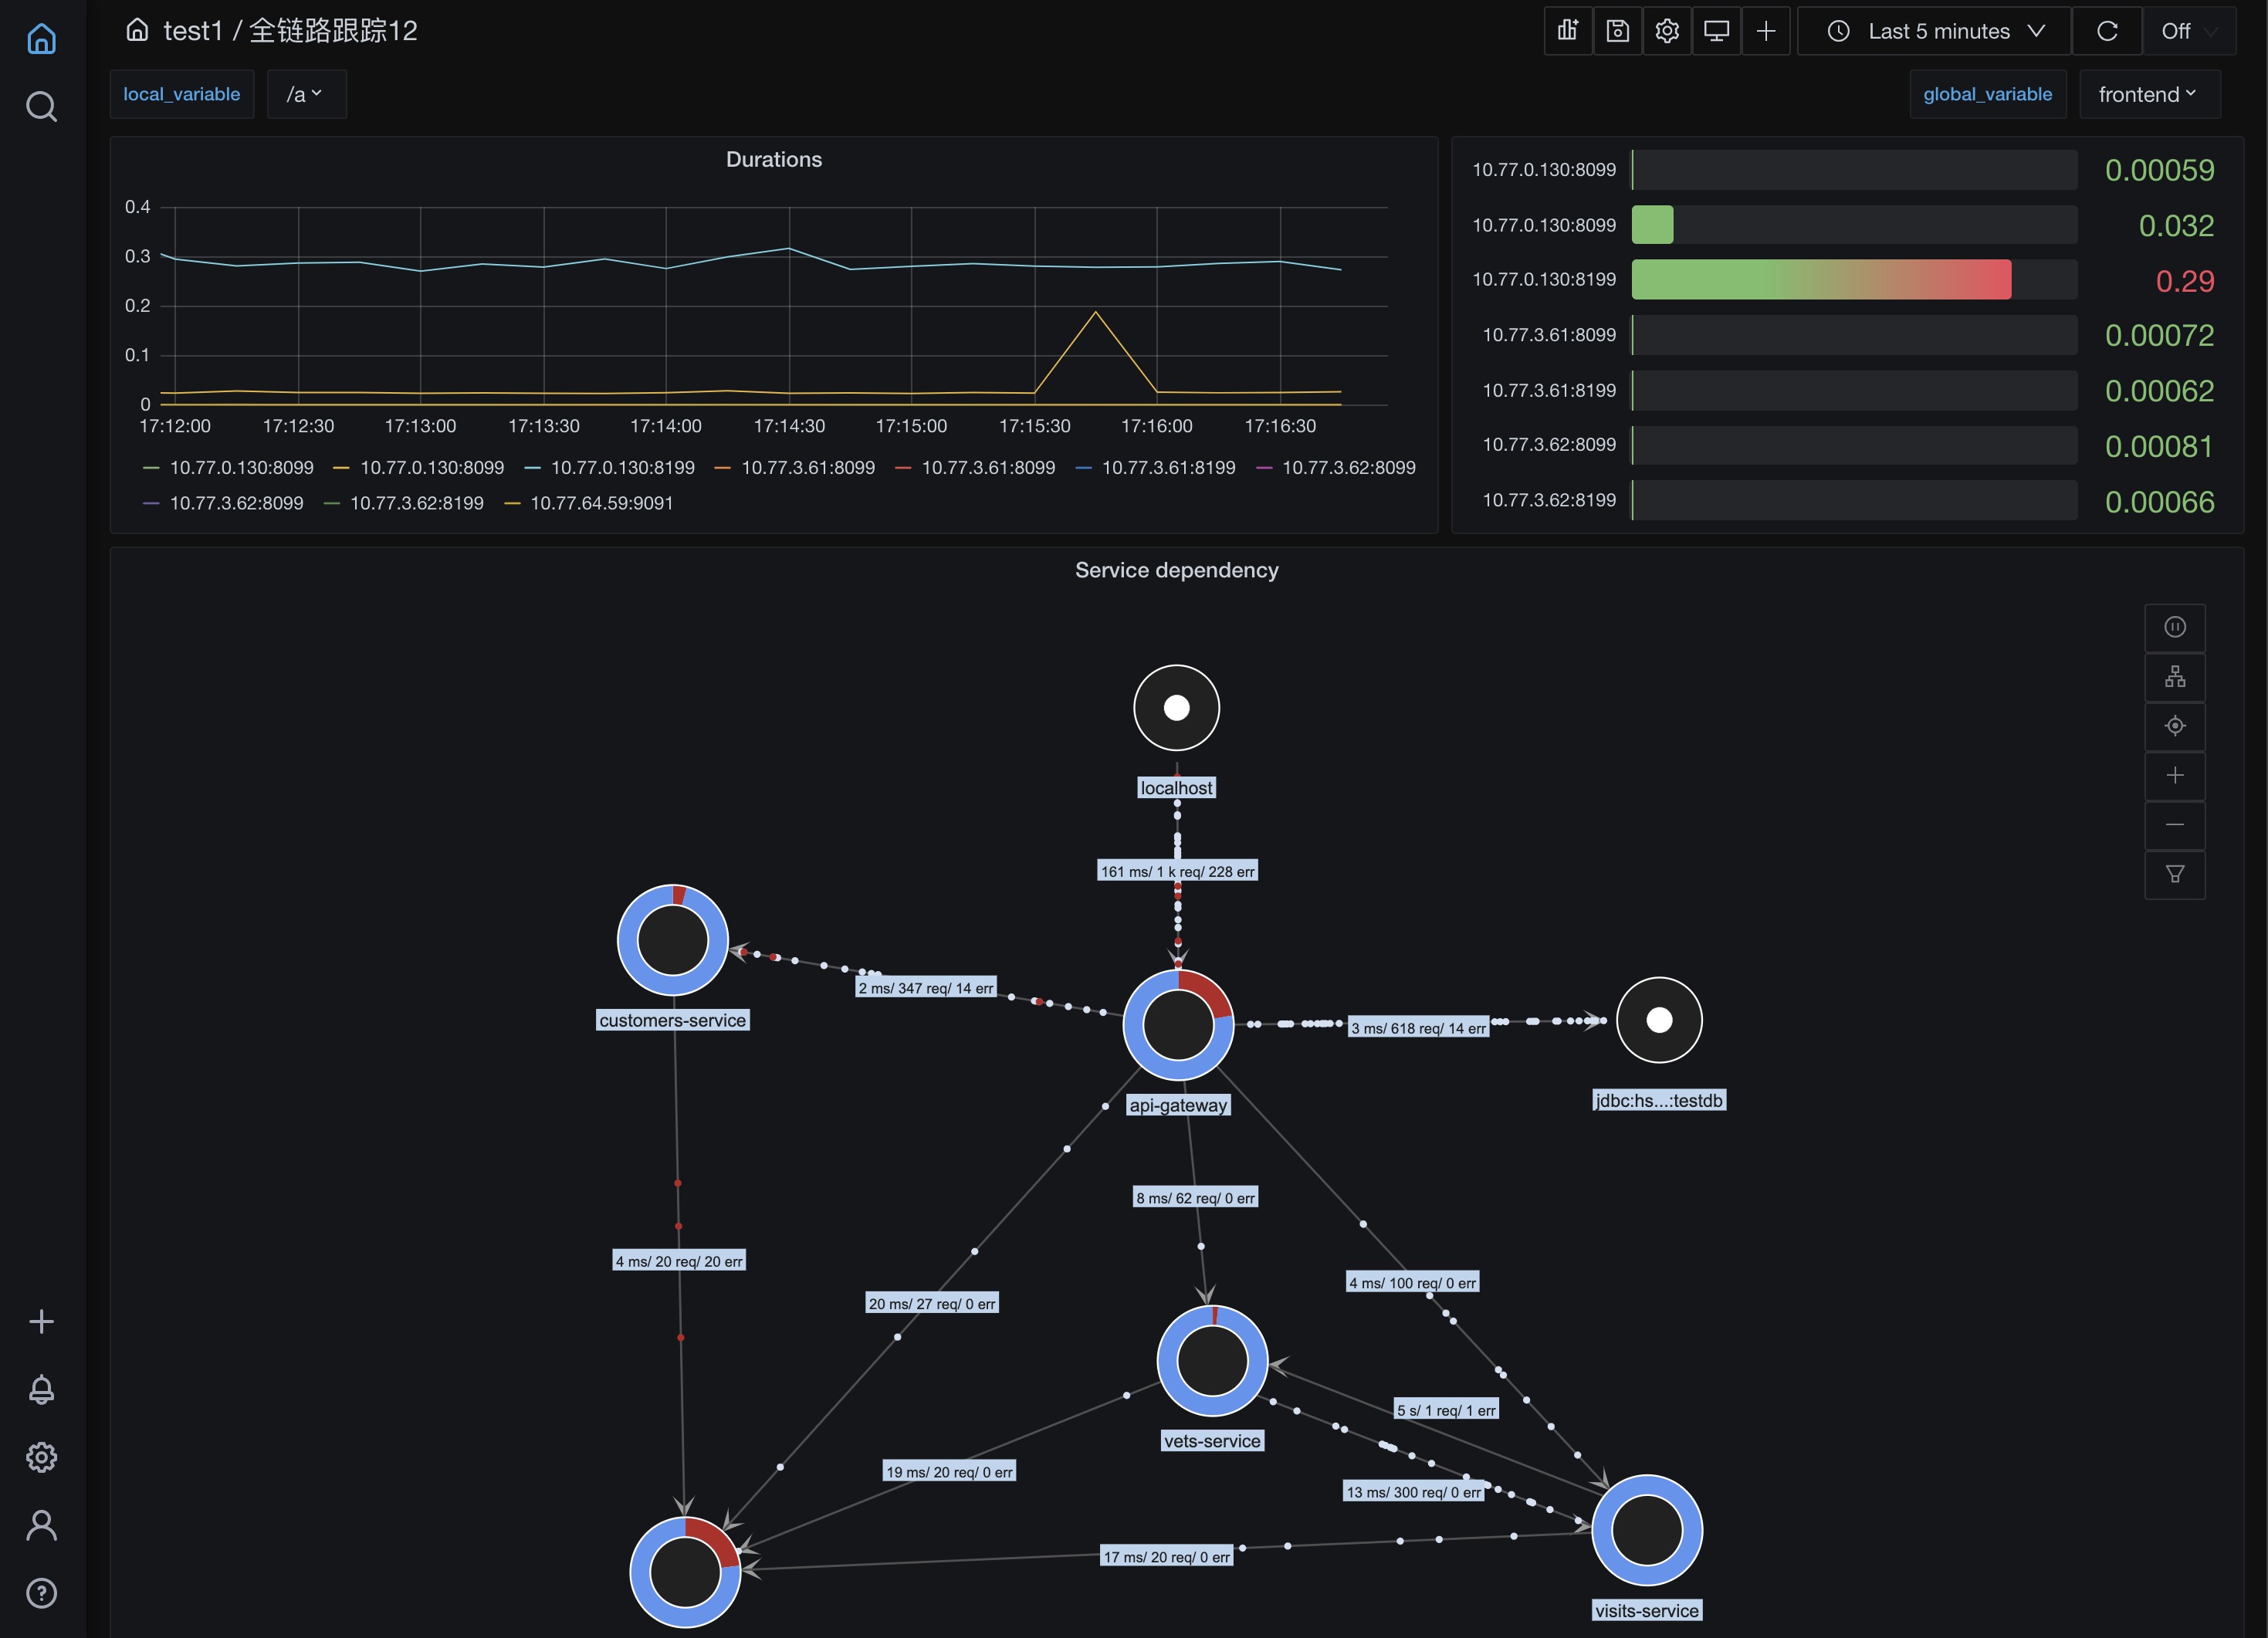Select the api-gateway node in graph
This screenshot has width=2268, height=1638.
pos(1178,1024)
